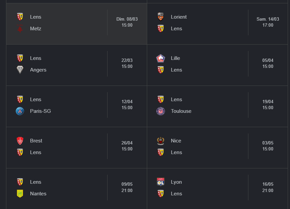Click the Lorient club crest icon
Viewport: 290px width, 209px height.
pos(160,17)
